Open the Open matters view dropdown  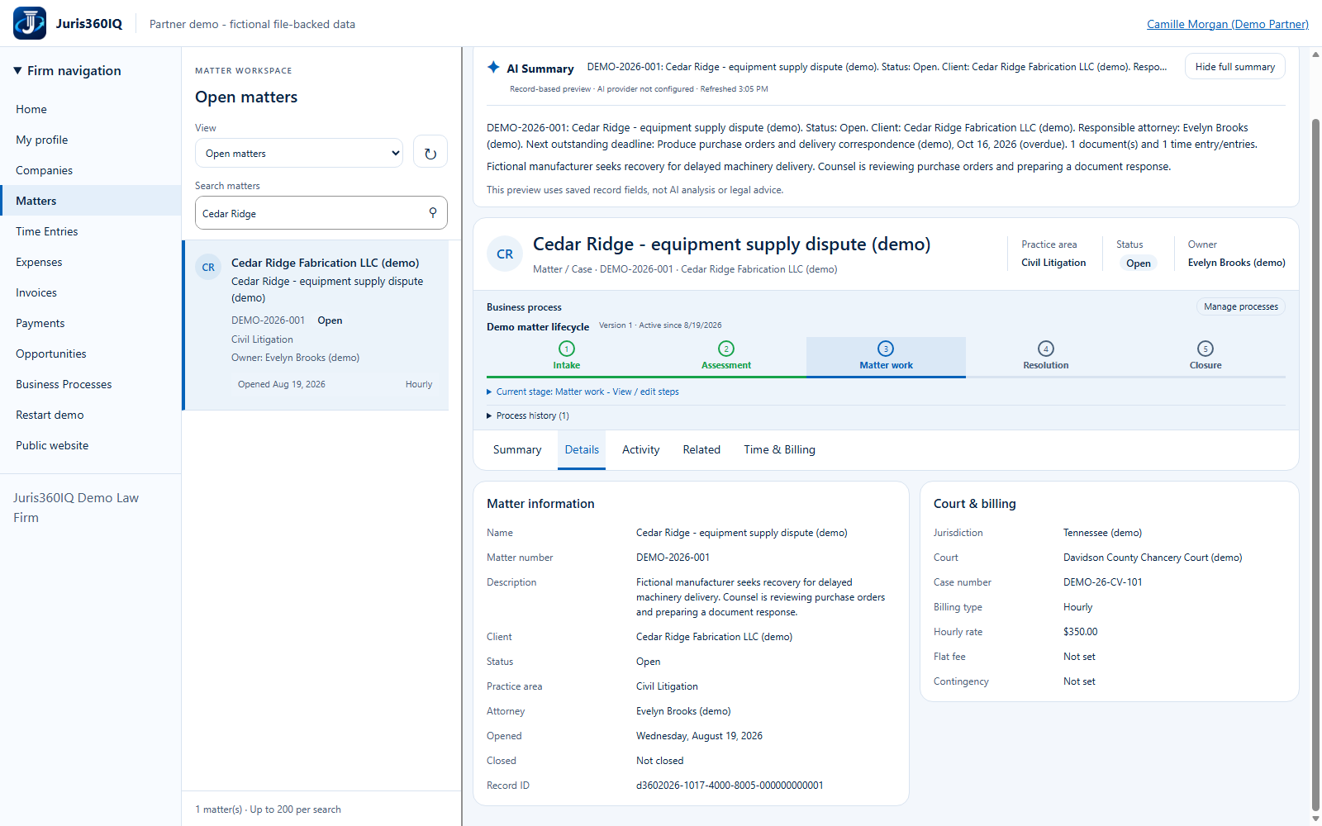tap(299, 153)
